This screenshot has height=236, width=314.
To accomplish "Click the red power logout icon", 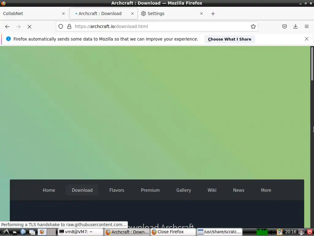I will [x=310, y=232].
